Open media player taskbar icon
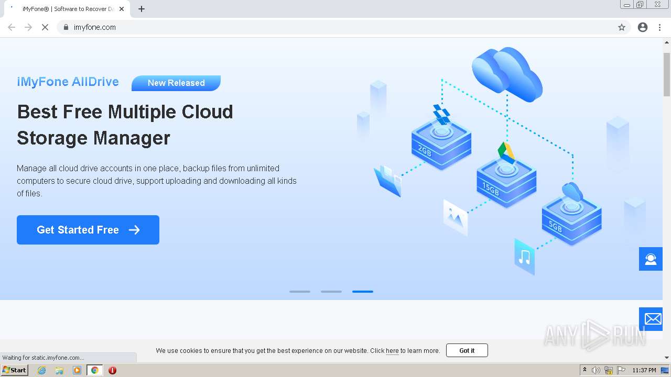 tap(77, 370)
